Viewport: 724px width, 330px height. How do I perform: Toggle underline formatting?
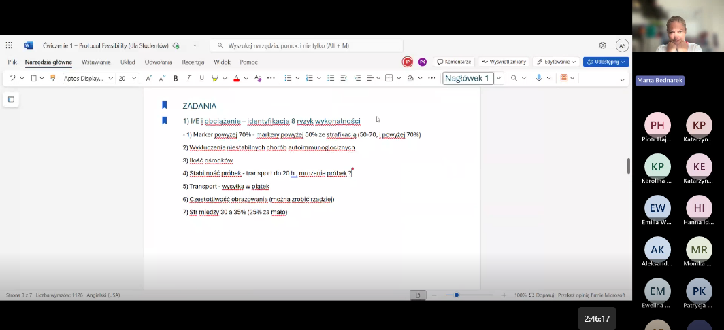(201, 79)
